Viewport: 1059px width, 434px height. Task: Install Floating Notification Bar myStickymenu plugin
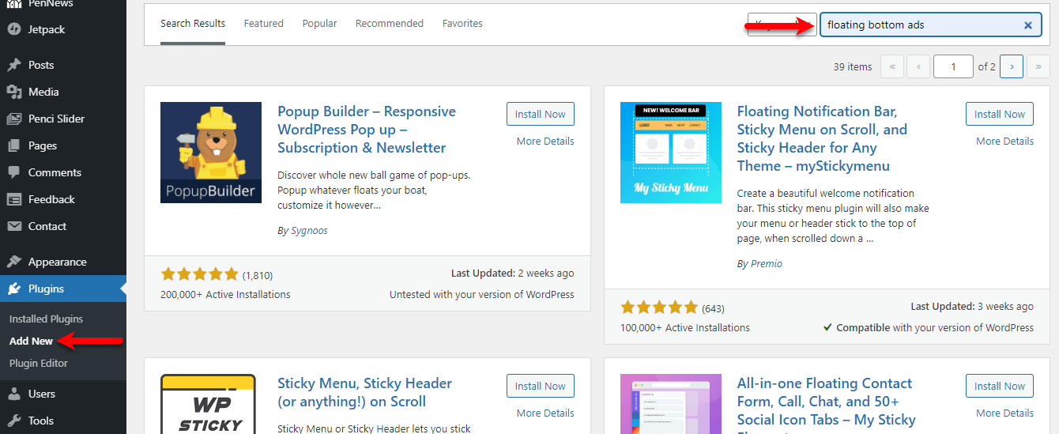(1000, 114)
